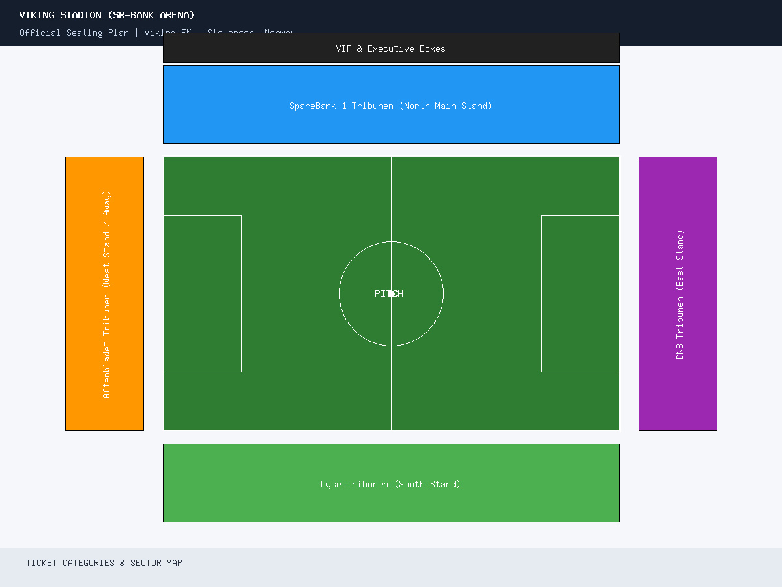Select the DNB Tribunen east stand

tap(678, 293)
